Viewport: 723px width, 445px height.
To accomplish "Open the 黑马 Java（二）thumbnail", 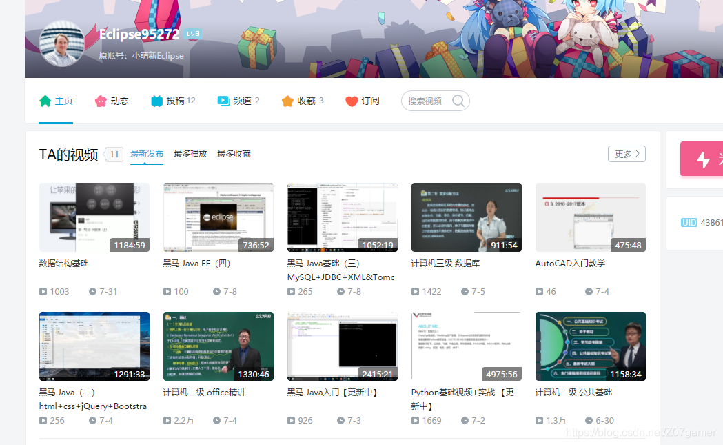I will pyautogui.click(x=94, y=346).
